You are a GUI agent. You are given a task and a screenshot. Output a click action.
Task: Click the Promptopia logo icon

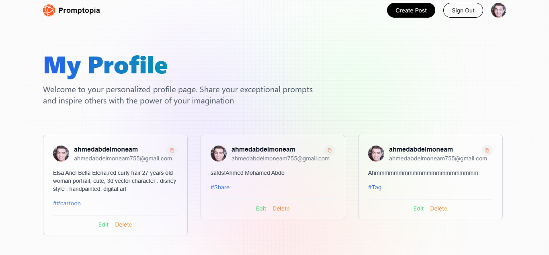[x=49, y=10]
